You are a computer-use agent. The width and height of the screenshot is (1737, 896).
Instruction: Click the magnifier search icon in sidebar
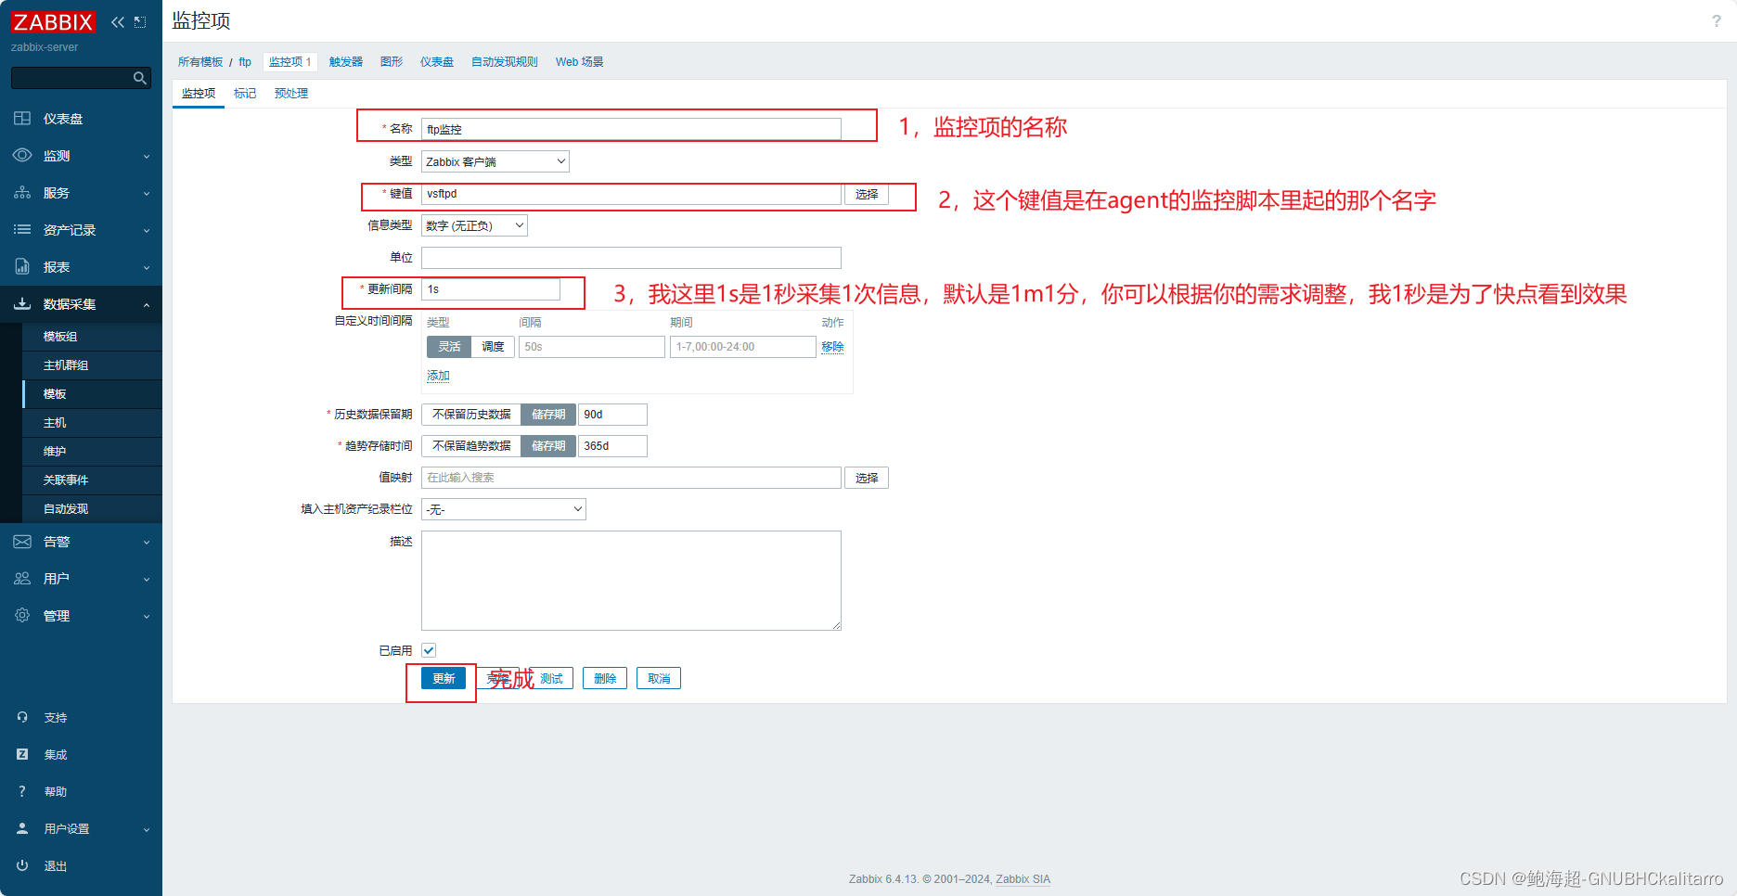(140, 78)
